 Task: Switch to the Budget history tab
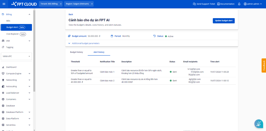(x=76, y=52)
